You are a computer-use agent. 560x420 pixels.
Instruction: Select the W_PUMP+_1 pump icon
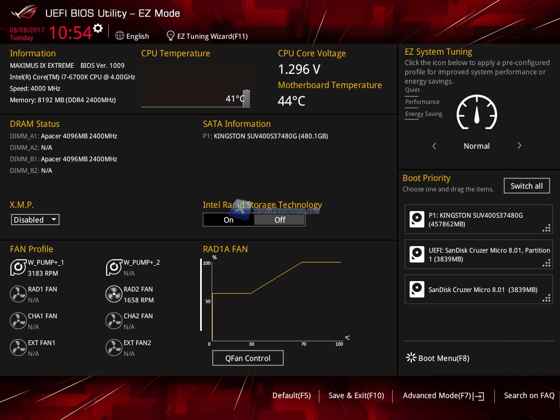tap(18, 267)
